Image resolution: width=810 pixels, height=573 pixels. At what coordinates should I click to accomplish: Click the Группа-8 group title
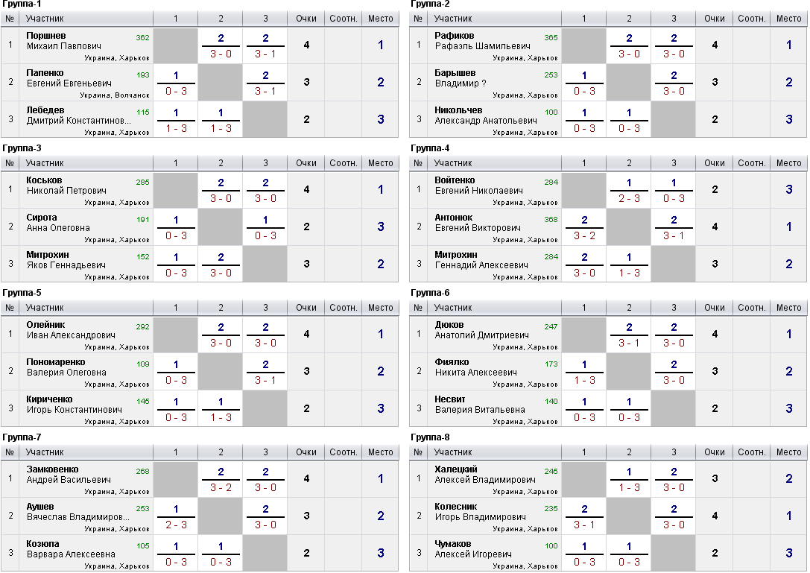(430, 437)
